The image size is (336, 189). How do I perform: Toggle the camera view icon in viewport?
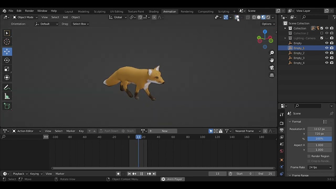272,67
